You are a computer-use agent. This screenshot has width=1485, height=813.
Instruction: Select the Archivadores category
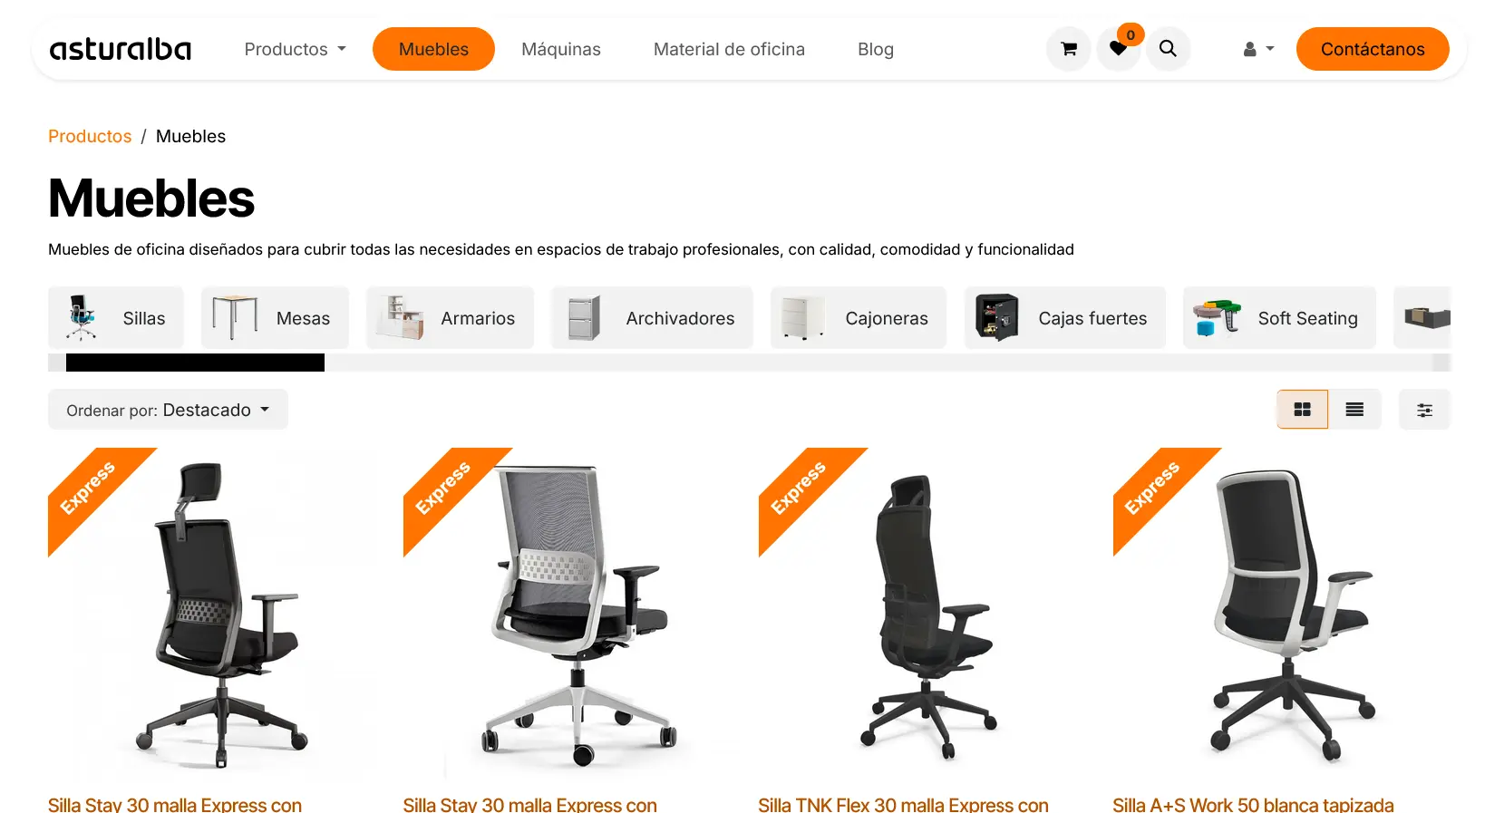[652, 318]
